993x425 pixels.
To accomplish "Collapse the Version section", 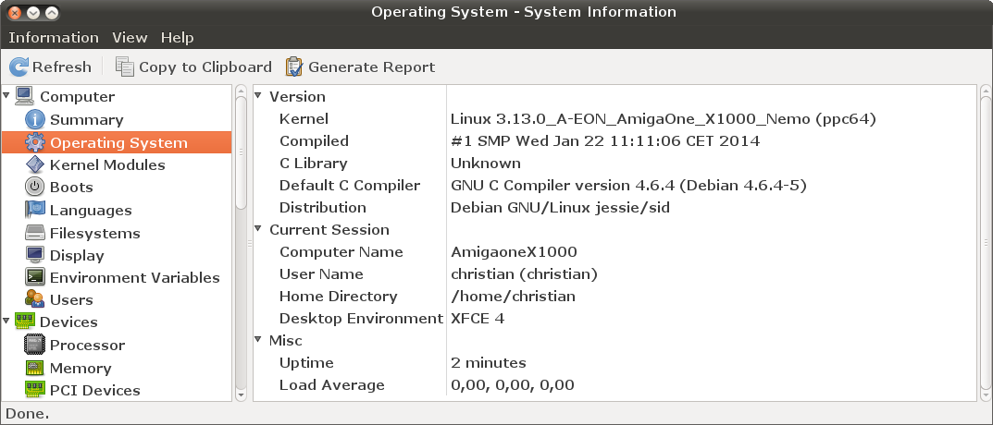I will [x=259, y=96].
